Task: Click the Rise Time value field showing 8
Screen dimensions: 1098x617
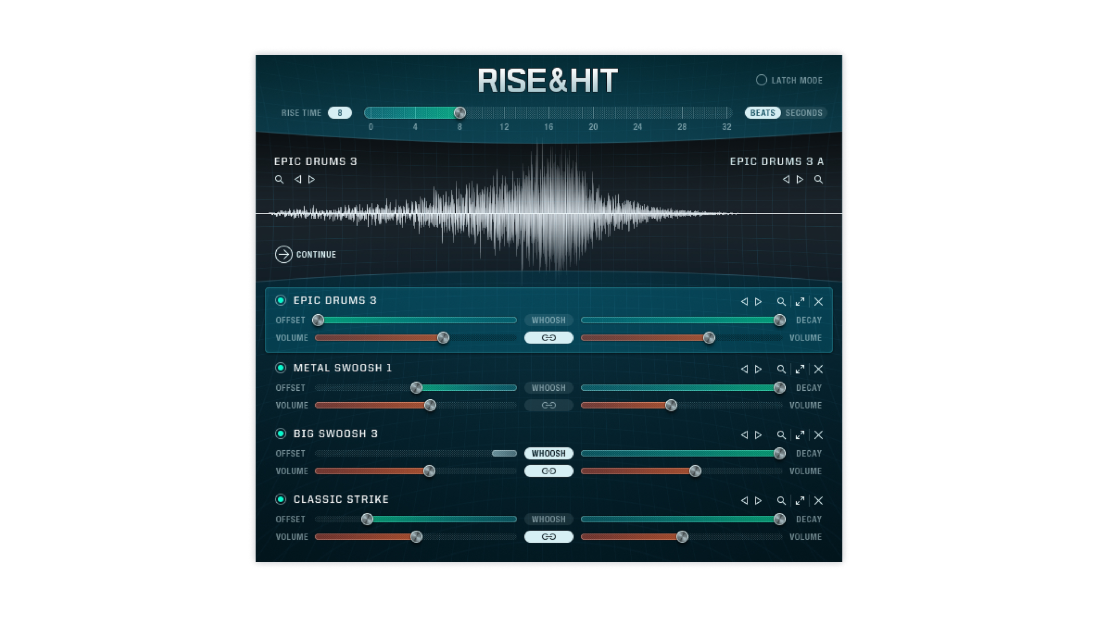Action: pyautogui.click(x=340, y=113)
